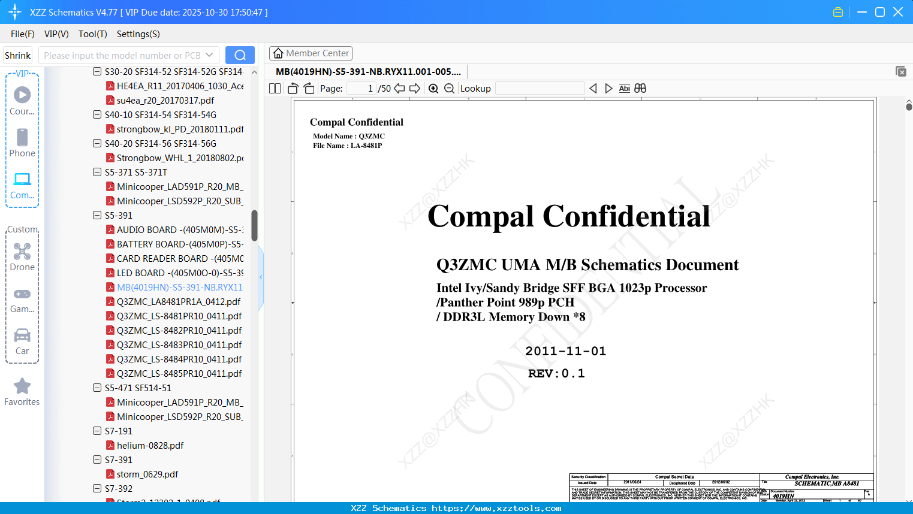Zoom in on the schematic
Image resolution: width=913 pixels, height=514 pixels.
(433, 89)
